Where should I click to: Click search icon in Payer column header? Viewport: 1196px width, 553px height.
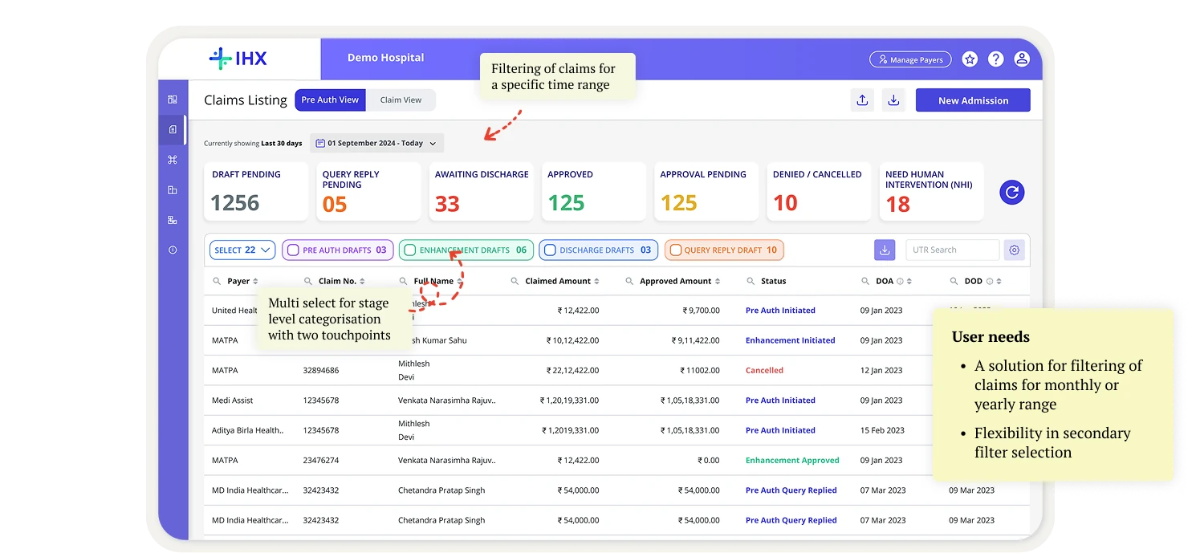point(217,282)
